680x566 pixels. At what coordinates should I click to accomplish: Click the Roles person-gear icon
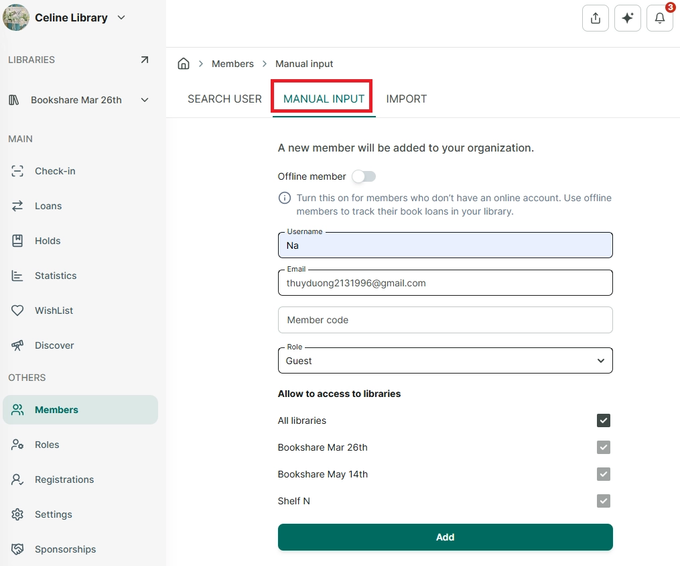click(17, 445)
